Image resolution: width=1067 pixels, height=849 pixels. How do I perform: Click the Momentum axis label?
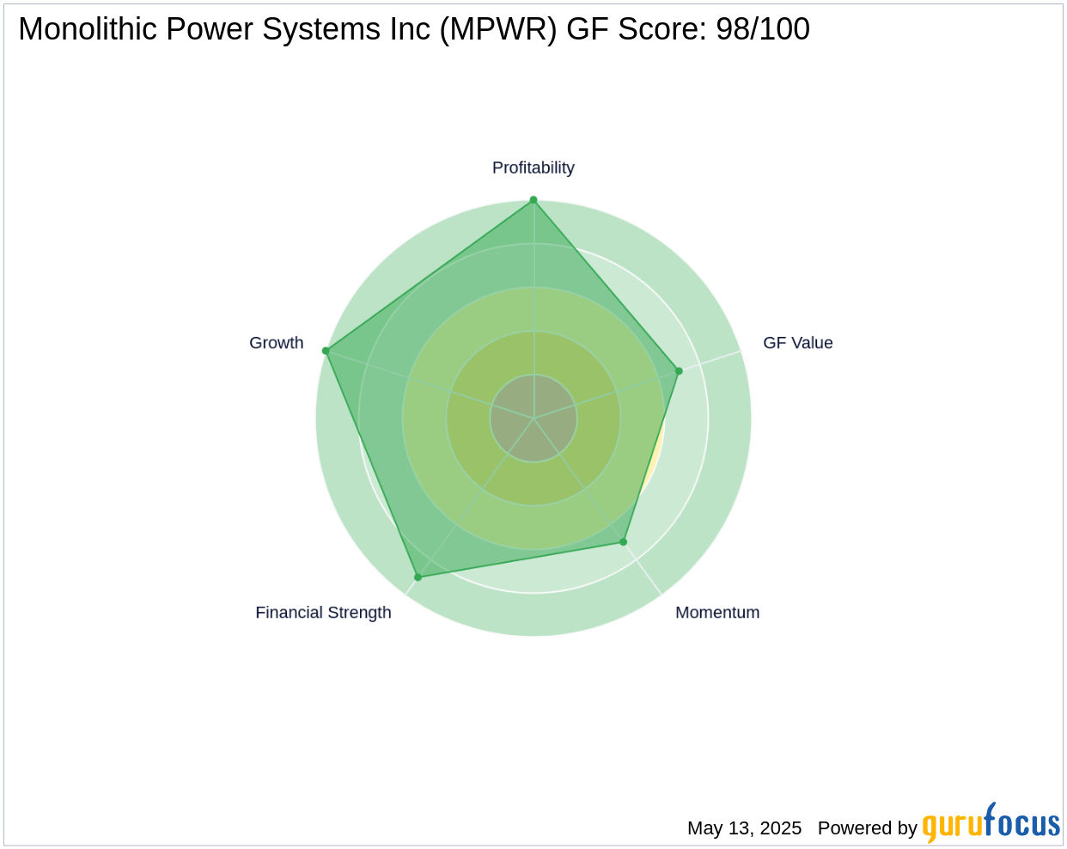pos(717,613)
